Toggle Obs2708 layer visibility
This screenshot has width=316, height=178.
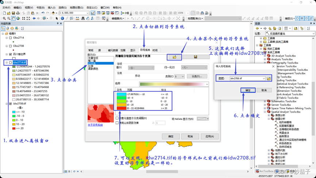pos(11,46)
